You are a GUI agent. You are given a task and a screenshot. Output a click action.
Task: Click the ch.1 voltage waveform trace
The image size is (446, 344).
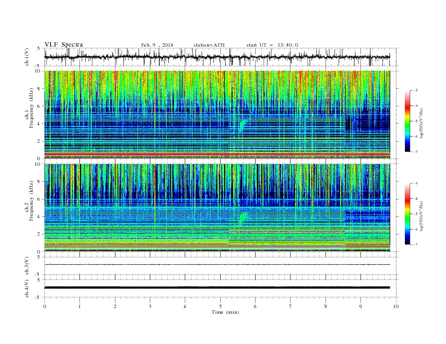coord(217,57)
